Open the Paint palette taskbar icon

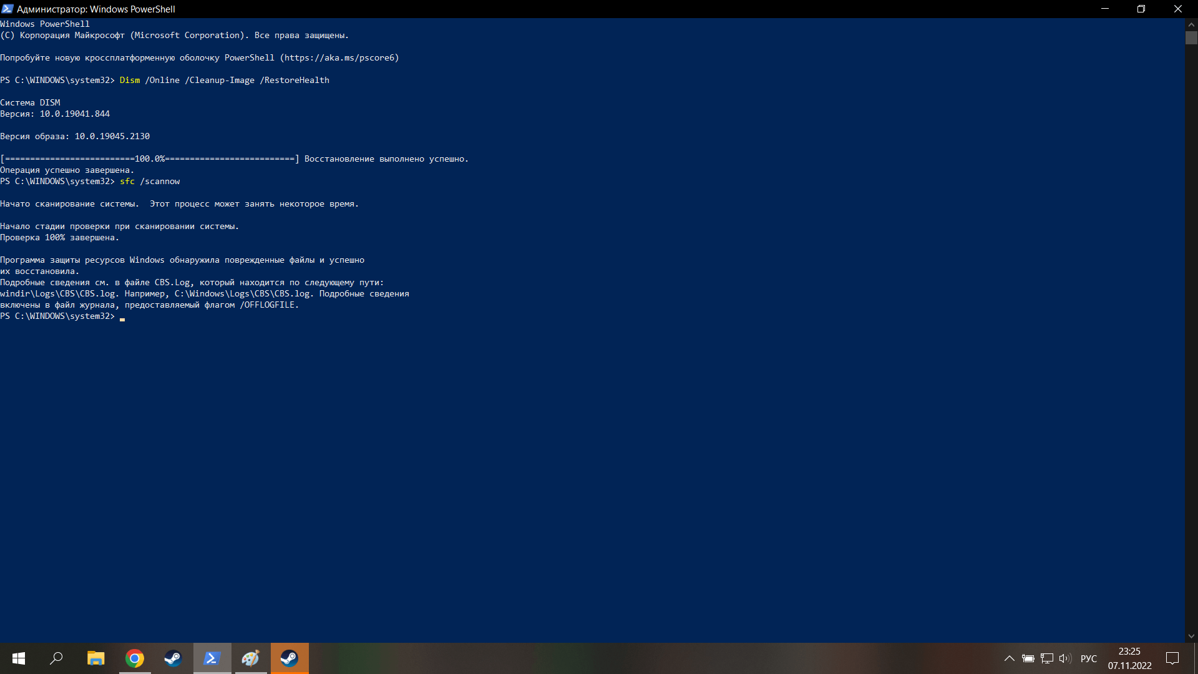point(251,658)
